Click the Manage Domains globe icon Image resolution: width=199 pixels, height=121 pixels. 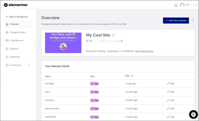click(7, 32)
